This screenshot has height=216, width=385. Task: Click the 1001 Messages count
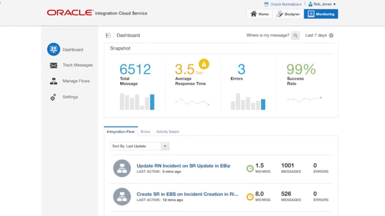click(288, 165)
